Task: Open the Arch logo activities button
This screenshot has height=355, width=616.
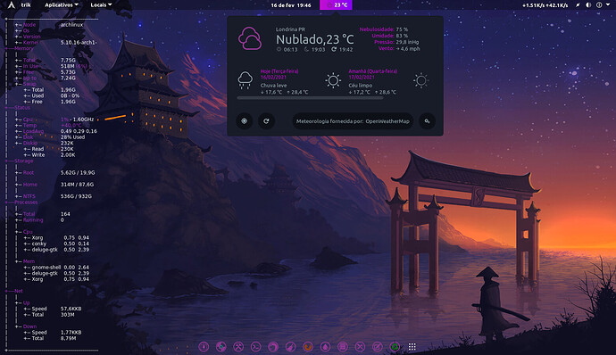Action: (12, 5)
